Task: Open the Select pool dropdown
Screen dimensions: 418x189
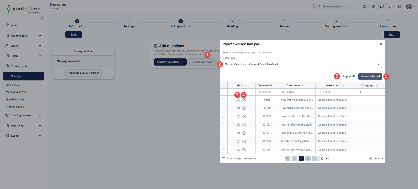Action: (302, 64)
